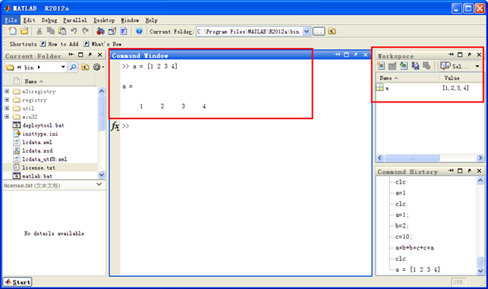The image size is (488, 289).
Task: Open the Desktop menu
Action: pyautogui.click(x=104, y=20)
